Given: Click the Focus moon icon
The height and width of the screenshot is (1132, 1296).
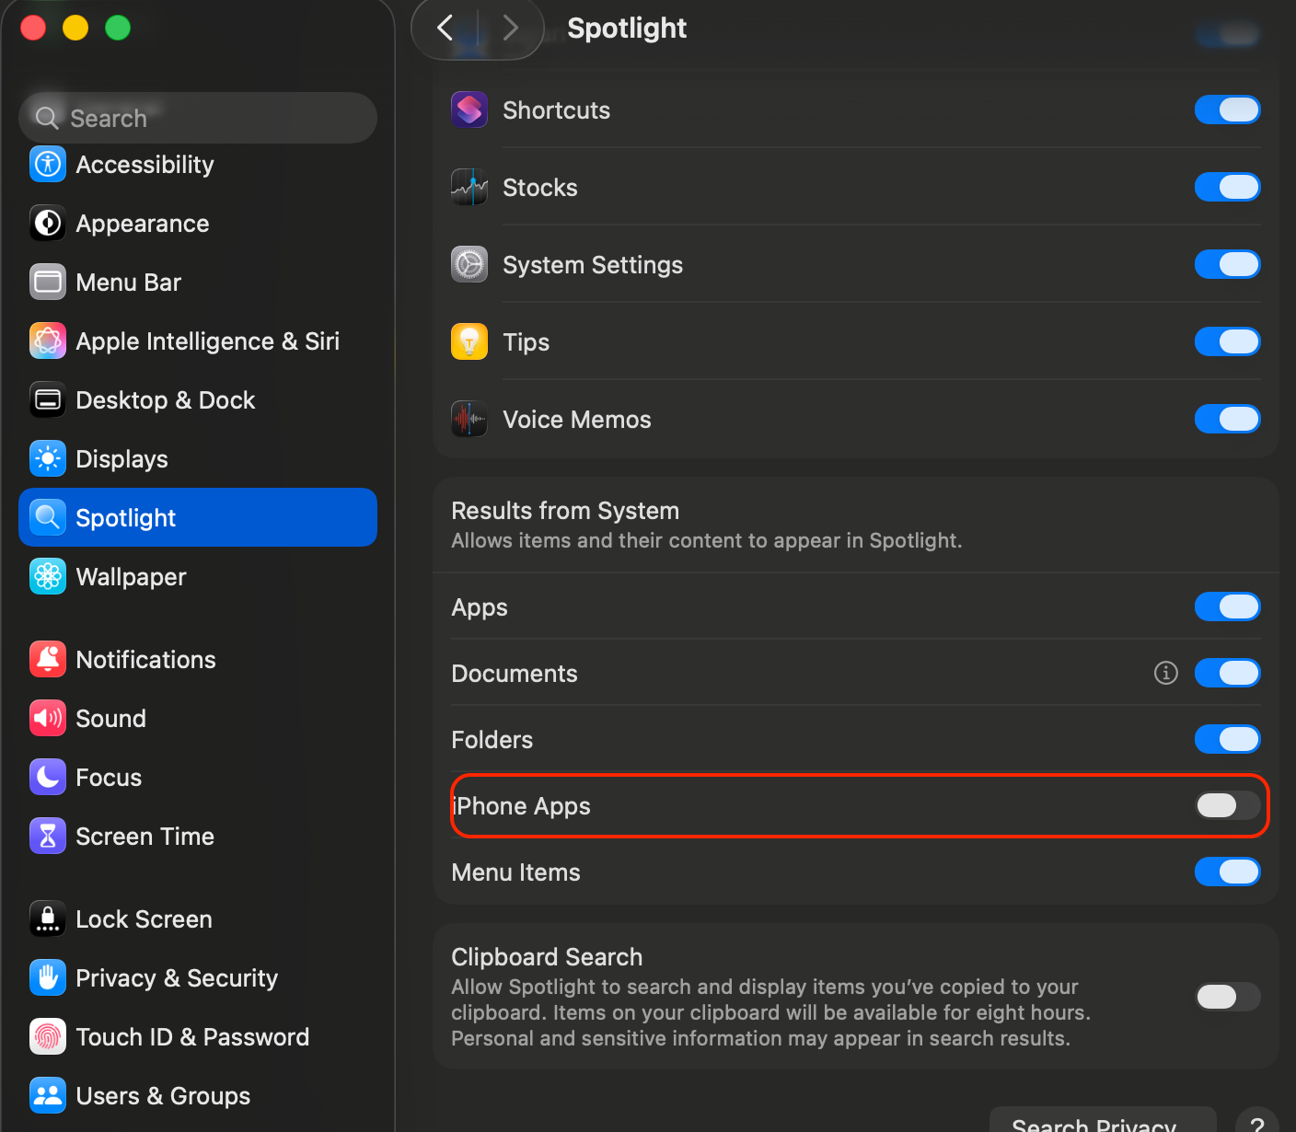Looking at the screenshot, I should pyautogui.click(x=48, y=778).
